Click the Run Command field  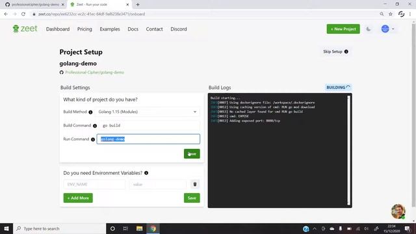pos(148,139)
